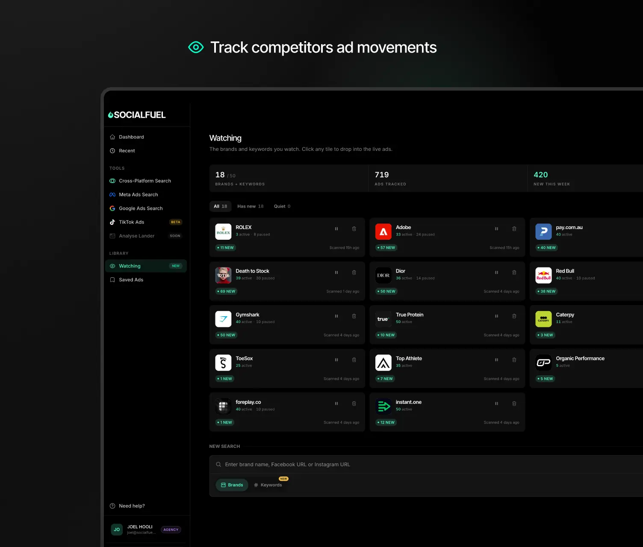Remove Death to Stock with trash icon

coord(354,272)
